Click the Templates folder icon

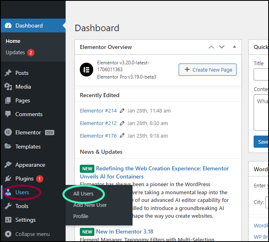click(8, 146)
